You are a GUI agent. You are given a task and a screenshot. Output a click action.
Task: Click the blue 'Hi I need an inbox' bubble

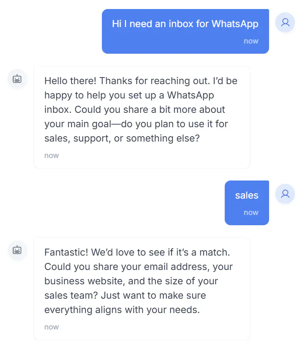(x=185, y=31)
